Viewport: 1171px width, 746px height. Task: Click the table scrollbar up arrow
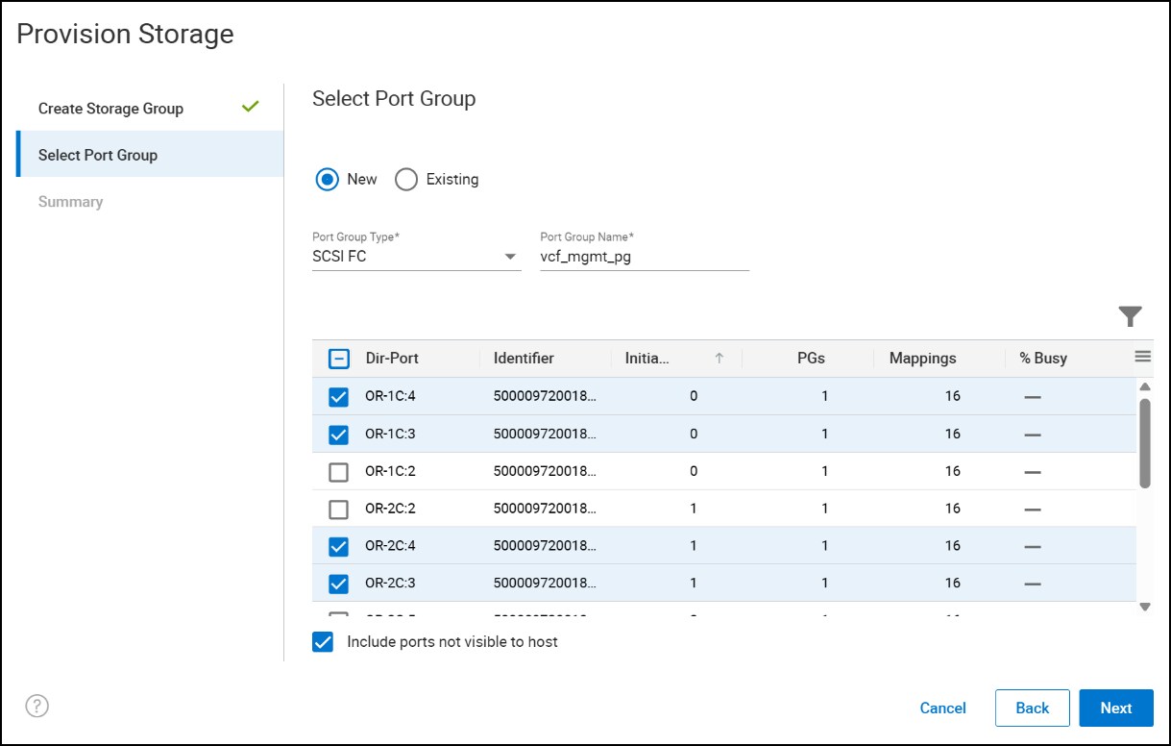pyautogui.click(x=1144, y=386)
